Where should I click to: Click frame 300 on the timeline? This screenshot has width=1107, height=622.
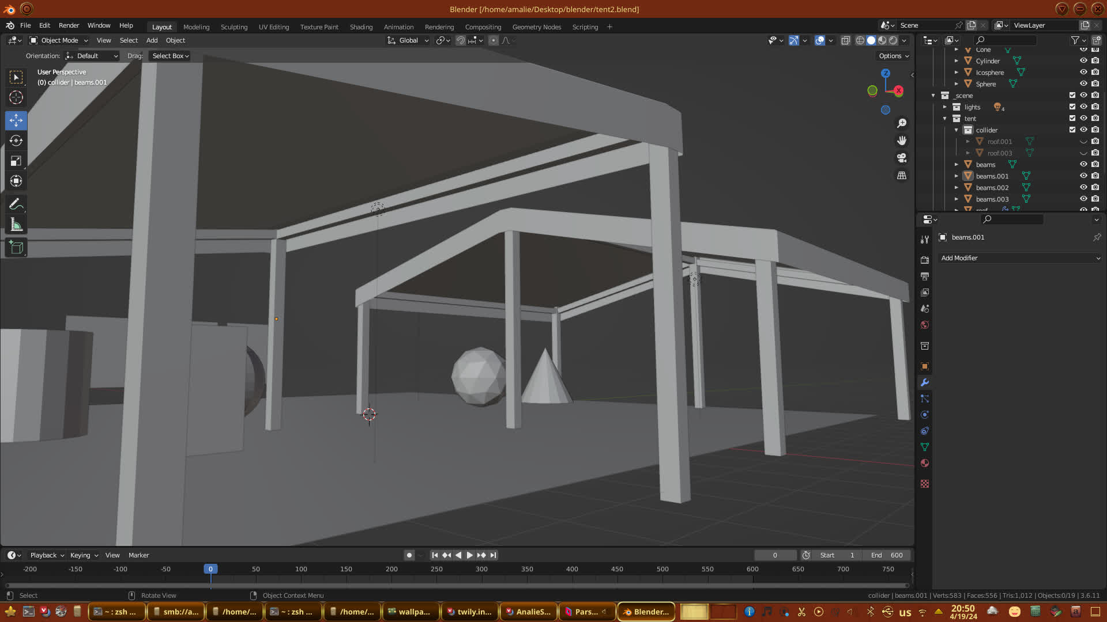pyautogui.click(x=481, y=569)
